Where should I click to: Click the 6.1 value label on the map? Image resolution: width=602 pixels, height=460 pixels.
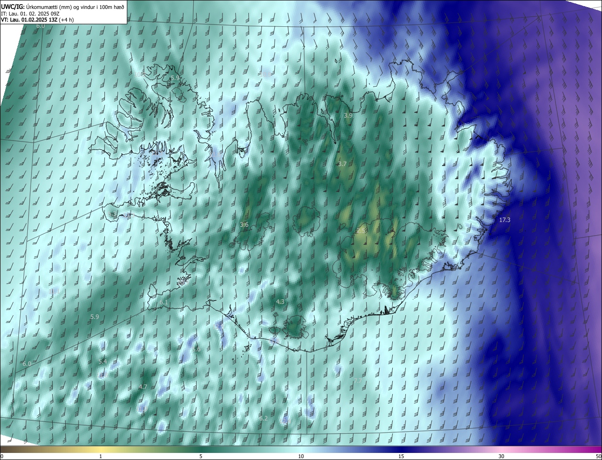coord(164,302)
